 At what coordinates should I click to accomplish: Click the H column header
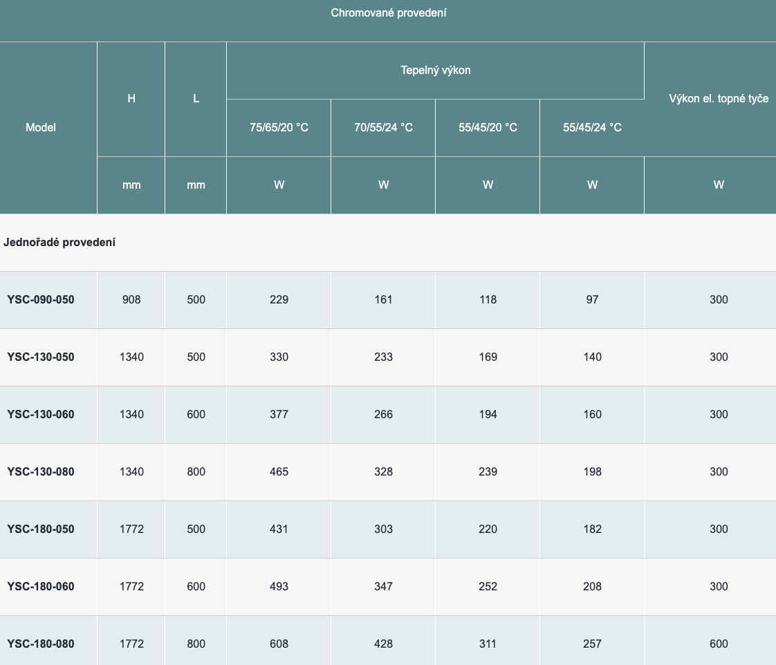pos(131,98)
